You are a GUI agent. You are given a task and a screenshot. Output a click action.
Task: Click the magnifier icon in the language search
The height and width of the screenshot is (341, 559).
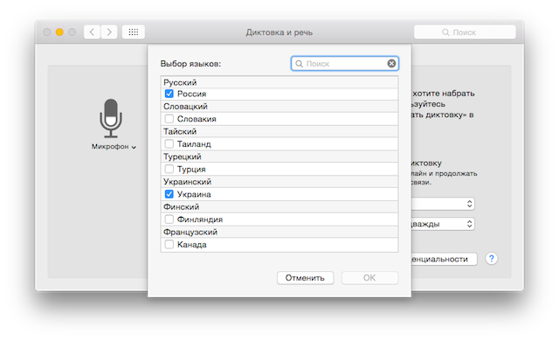[x=299, y=64]
